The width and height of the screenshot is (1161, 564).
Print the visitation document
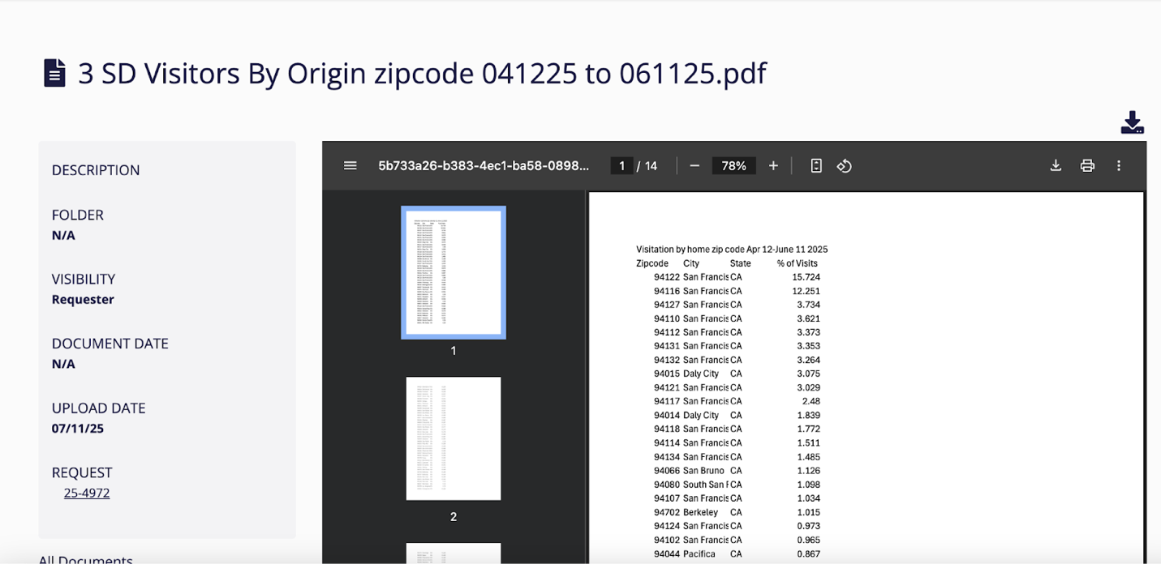[1087, 165]
